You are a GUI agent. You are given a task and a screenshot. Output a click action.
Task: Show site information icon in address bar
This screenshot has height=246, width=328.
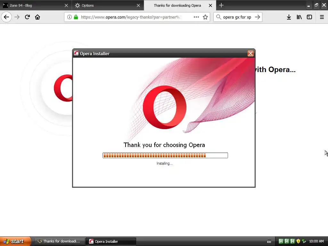[x=70, y=17]
